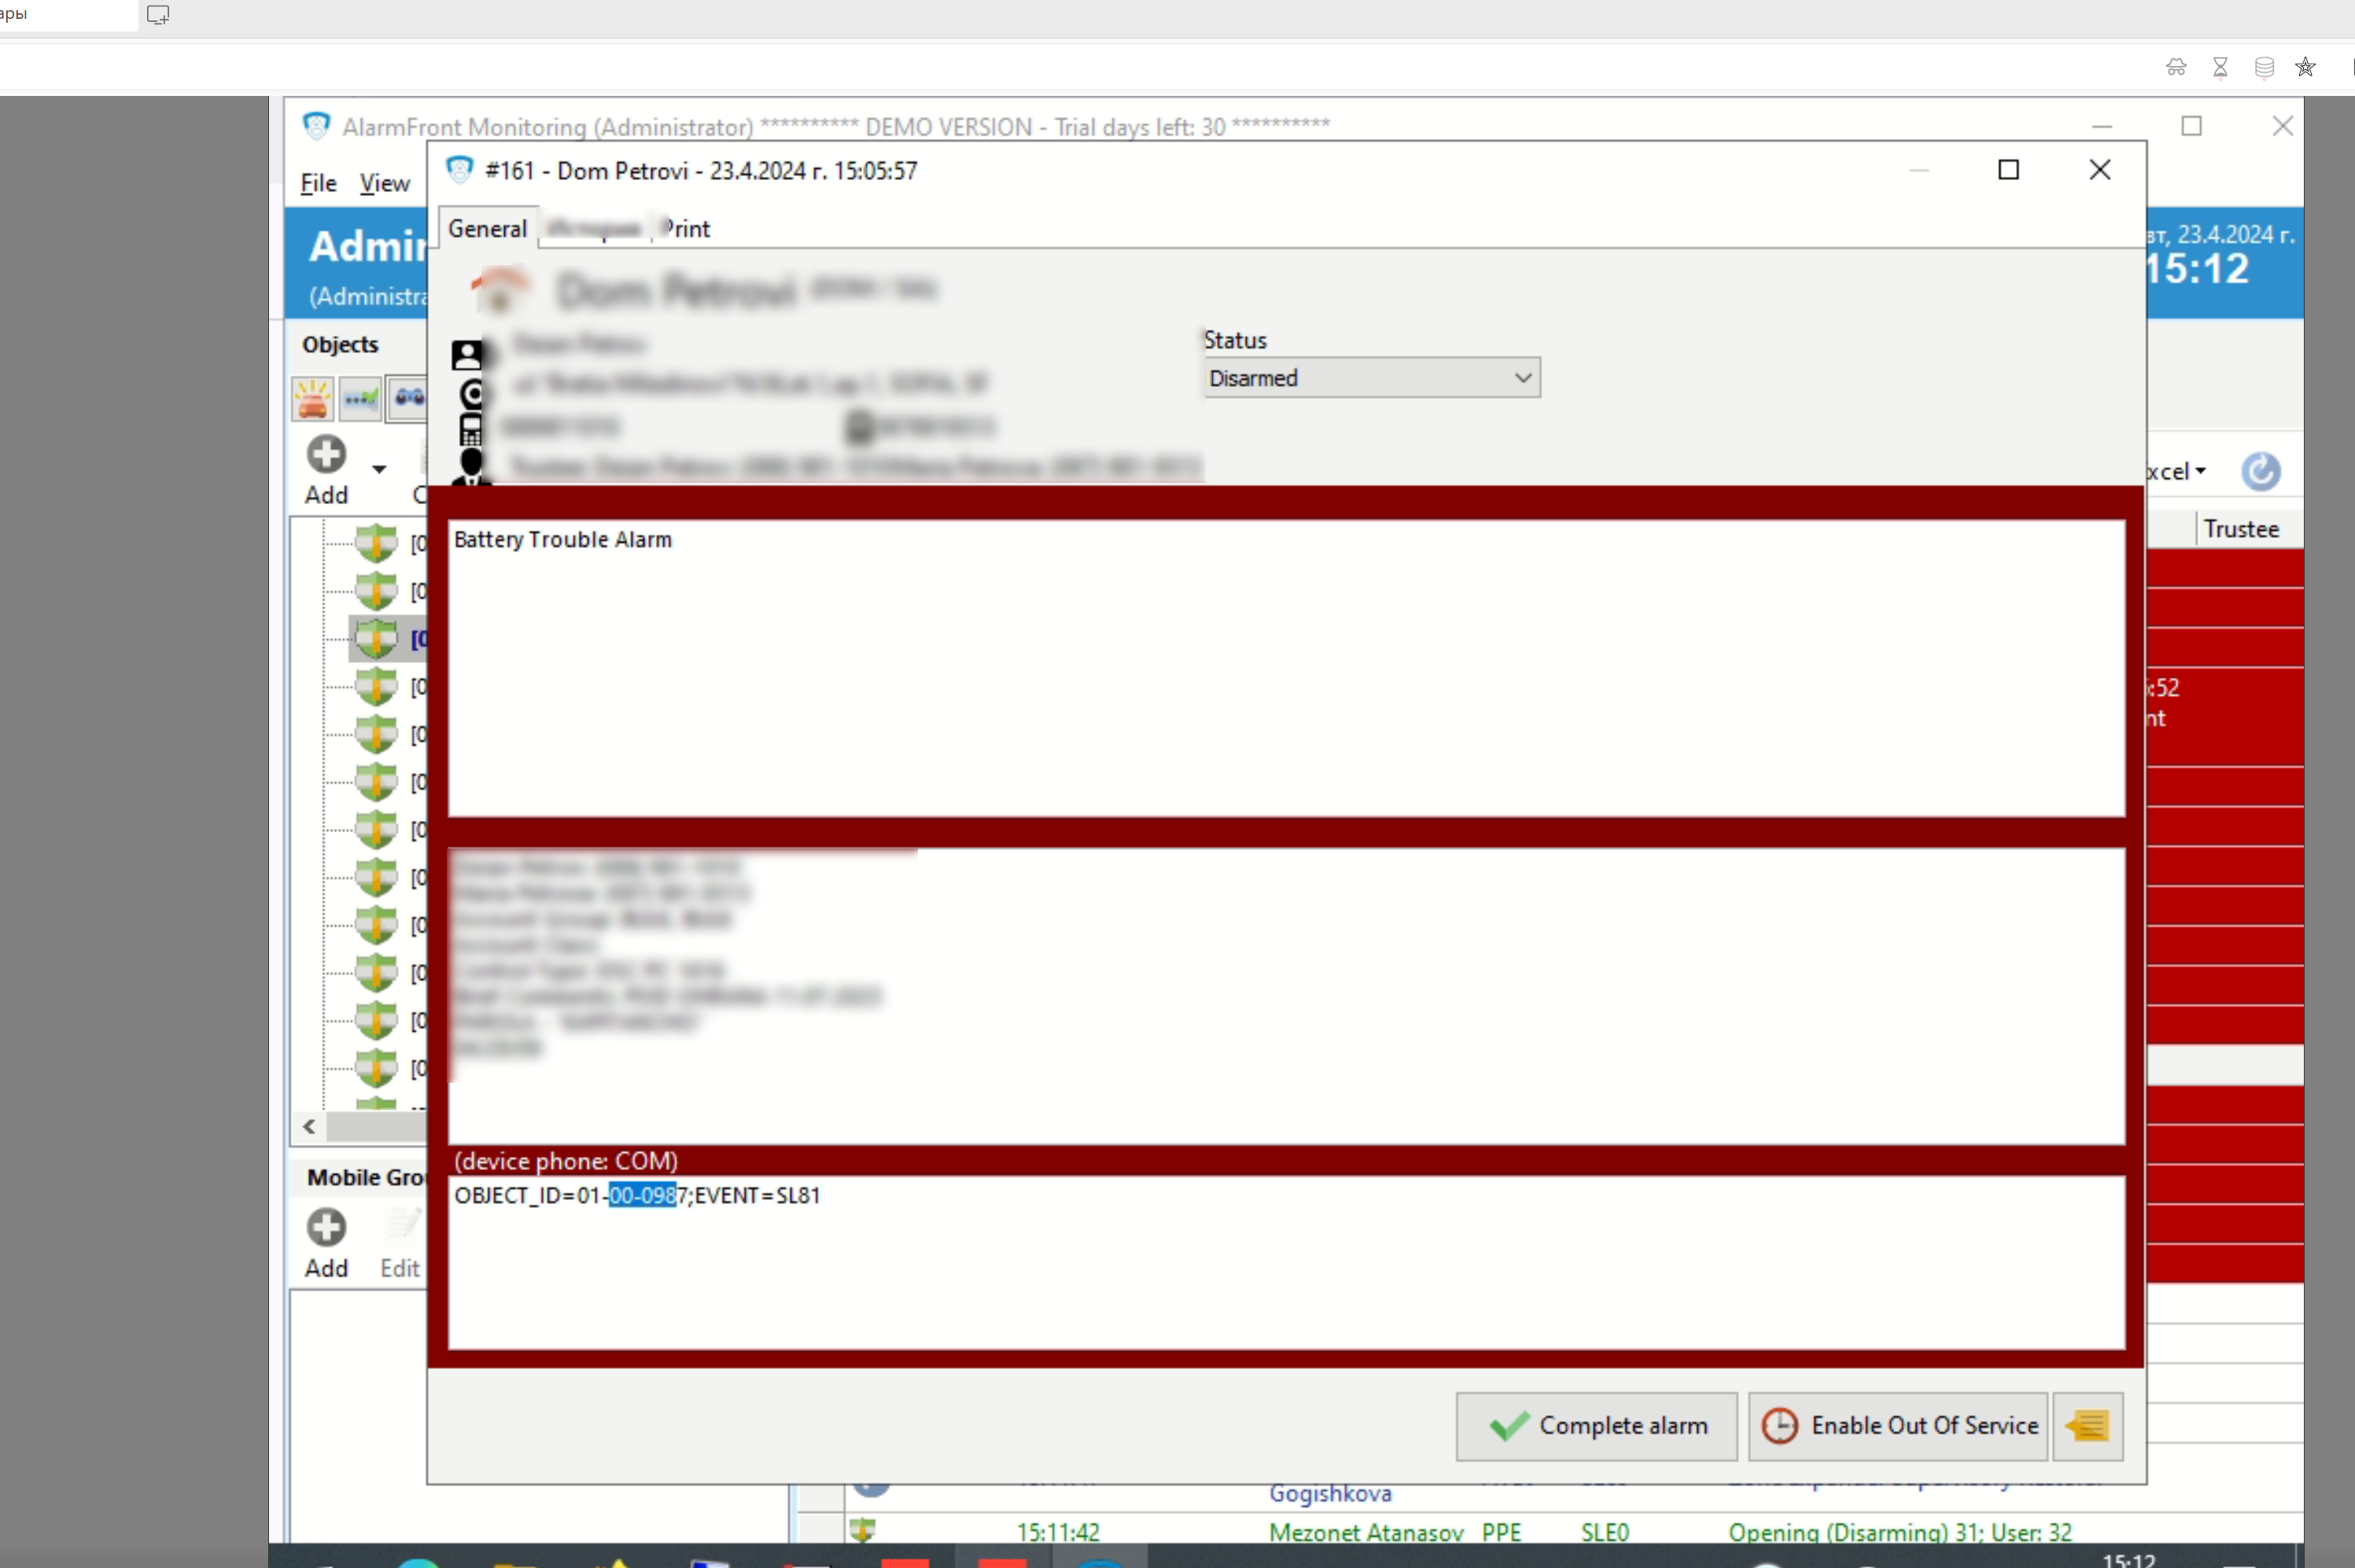The height and width of the screenshot is (1568, 2355).
Task: Maximize the AlarmFront Monitoring main window
Action: tap(2192, 126)
